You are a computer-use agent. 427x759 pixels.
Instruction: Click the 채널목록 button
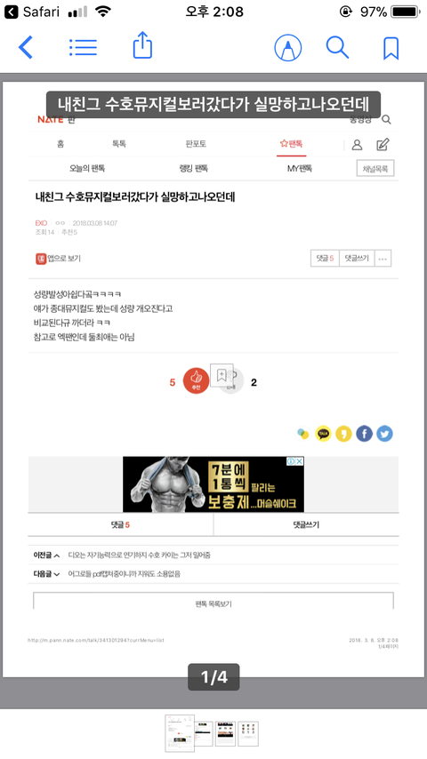[375, 169]
